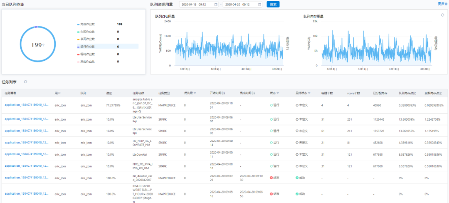Click the 已分配内存 column header
449x203 pixels.
pos(380,93)
